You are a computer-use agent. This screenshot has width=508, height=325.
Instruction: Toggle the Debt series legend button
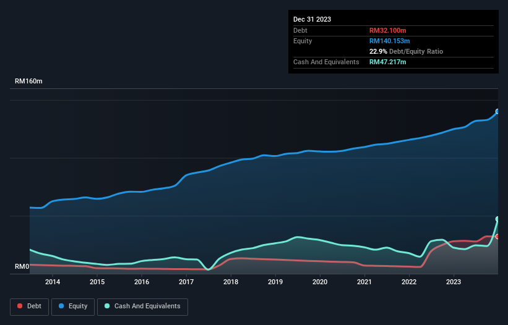30,306
